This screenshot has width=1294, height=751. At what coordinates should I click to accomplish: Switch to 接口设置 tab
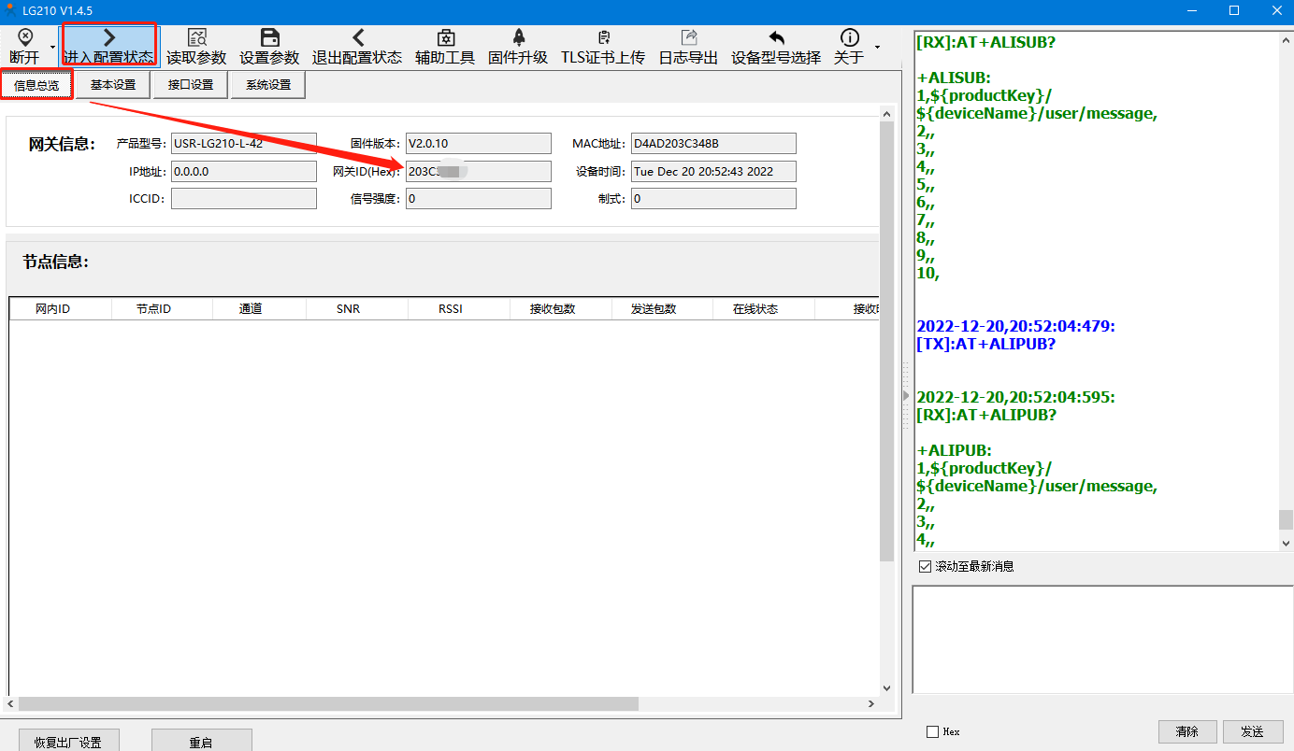[191, 85]
